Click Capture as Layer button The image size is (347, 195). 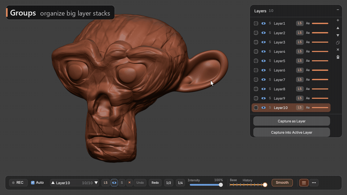(x=291, y=121)
